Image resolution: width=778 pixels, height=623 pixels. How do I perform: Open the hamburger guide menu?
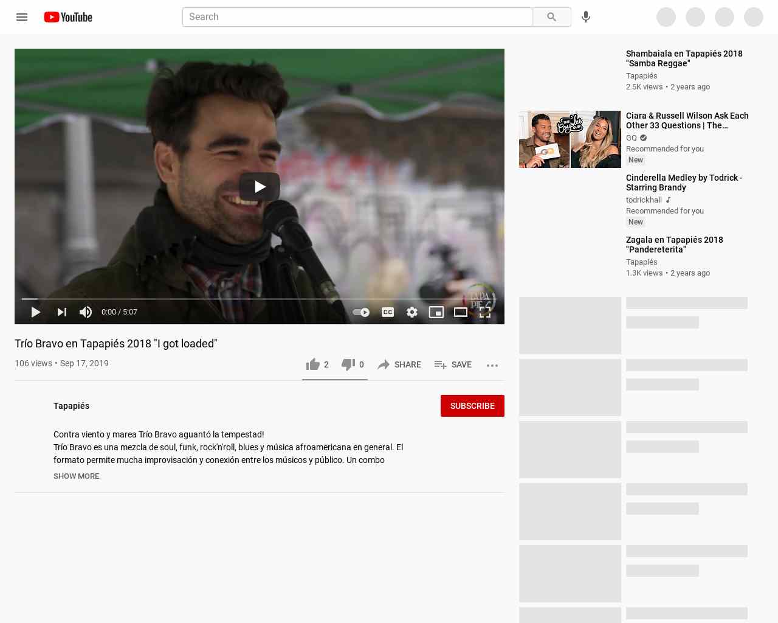point(22,17)
